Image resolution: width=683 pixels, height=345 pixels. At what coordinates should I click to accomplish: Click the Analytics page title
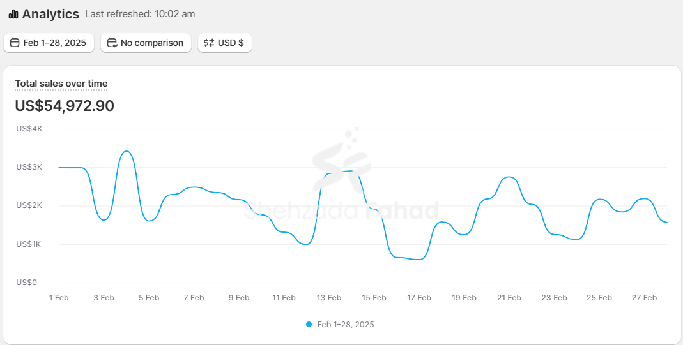click(50, 14)
